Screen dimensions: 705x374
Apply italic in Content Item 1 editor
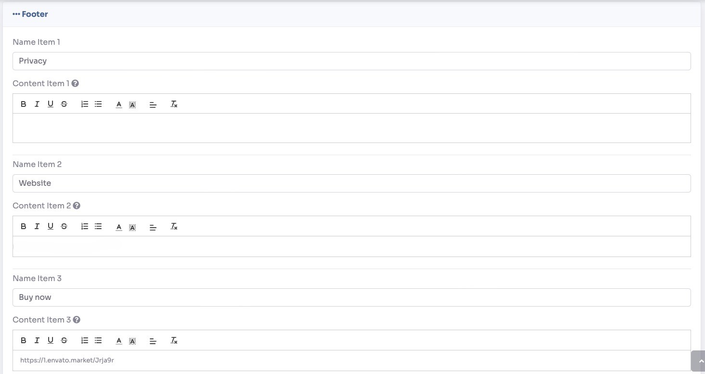(37, 104)
